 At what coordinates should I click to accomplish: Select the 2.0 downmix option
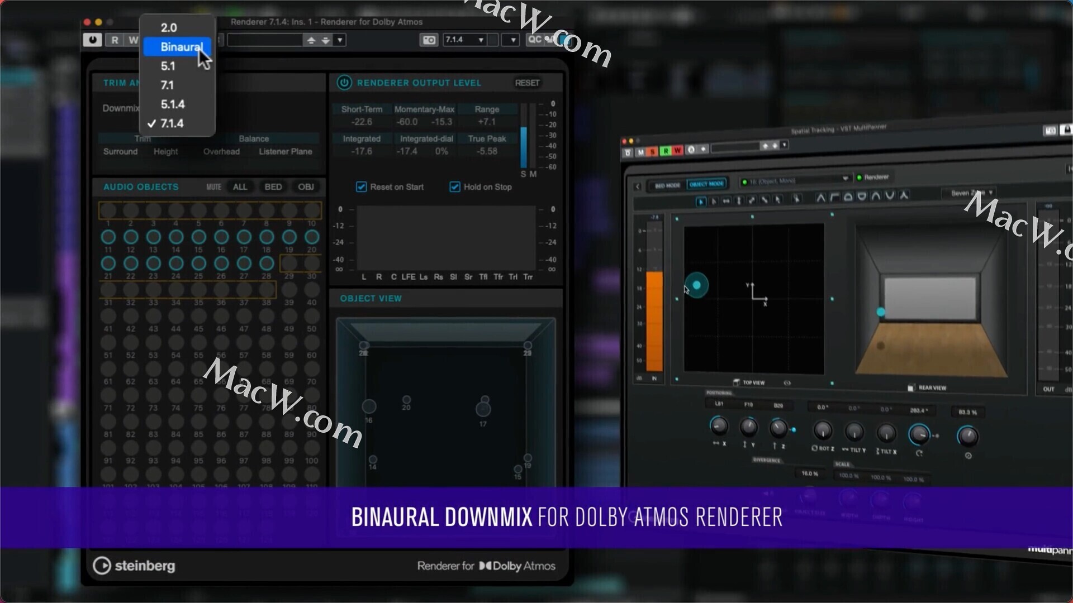point(177,27)
